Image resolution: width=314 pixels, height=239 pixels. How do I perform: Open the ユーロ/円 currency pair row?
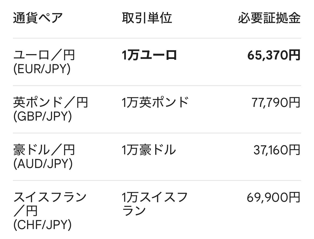pyautogui.click(x=157, y=62)
